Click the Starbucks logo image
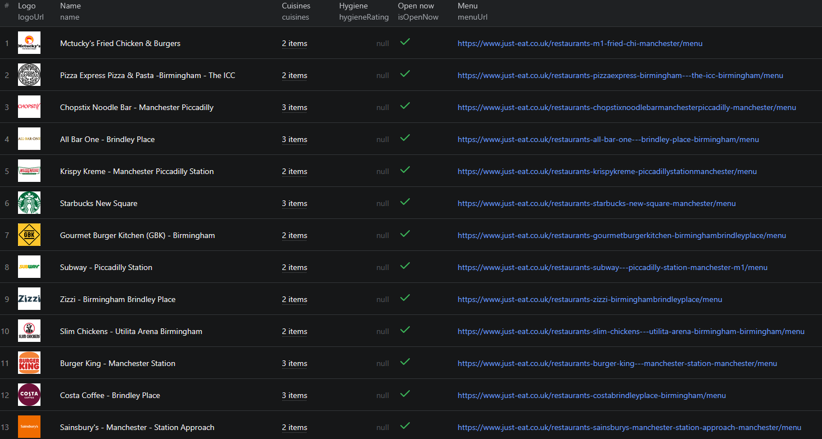Viewport: 822px width, 439px height. [x=29, y=203]
